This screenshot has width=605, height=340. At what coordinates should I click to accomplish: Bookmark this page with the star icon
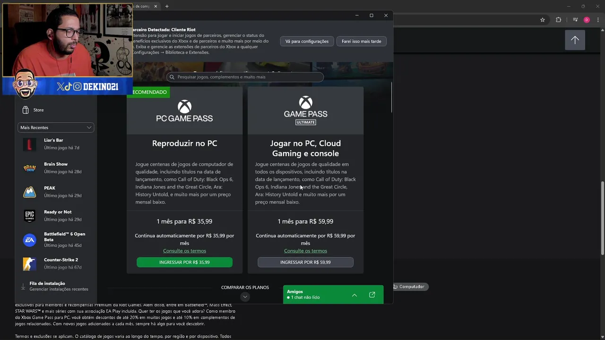pos(543,20)
